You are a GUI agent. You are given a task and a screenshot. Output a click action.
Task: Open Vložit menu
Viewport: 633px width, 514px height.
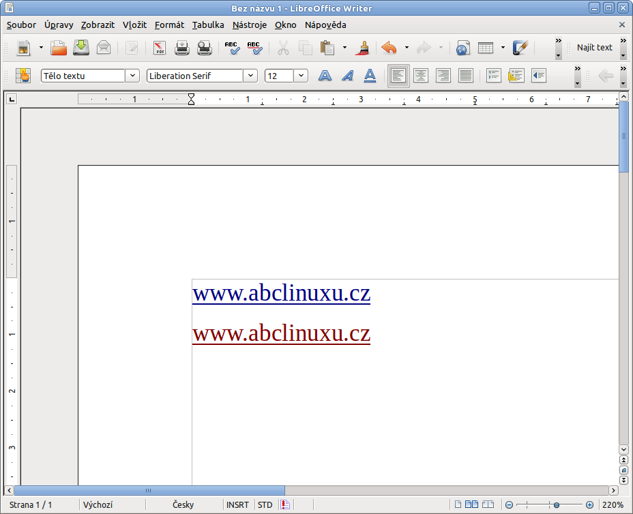135,25
